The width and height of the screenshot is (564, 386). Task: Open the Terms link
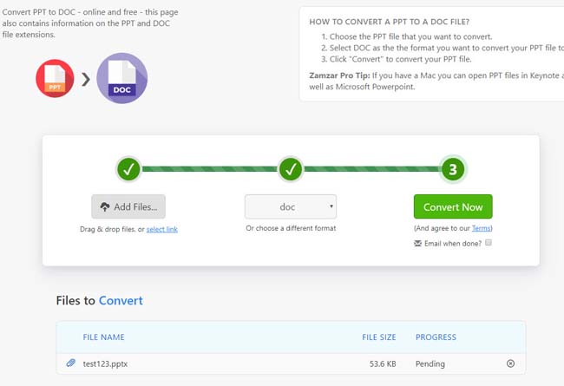481,228
